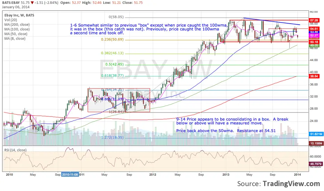This screenshot has width=324, height=191.
Task: Click the 28.00 price axis label
Action: click(x=314, y=109)
